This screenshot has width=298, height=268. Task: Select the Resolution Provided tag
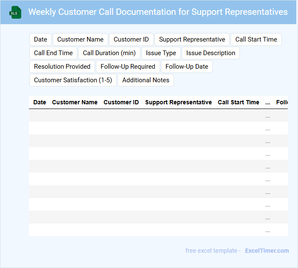pos(62,67)
